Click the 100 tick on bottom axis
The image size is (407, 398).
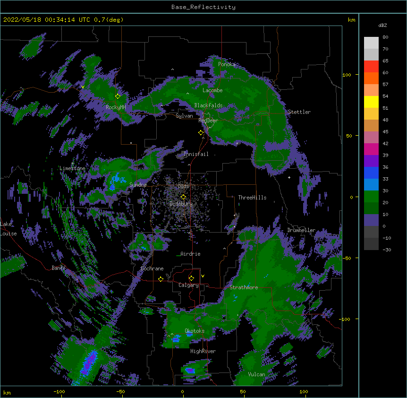[x=304, y=392]
